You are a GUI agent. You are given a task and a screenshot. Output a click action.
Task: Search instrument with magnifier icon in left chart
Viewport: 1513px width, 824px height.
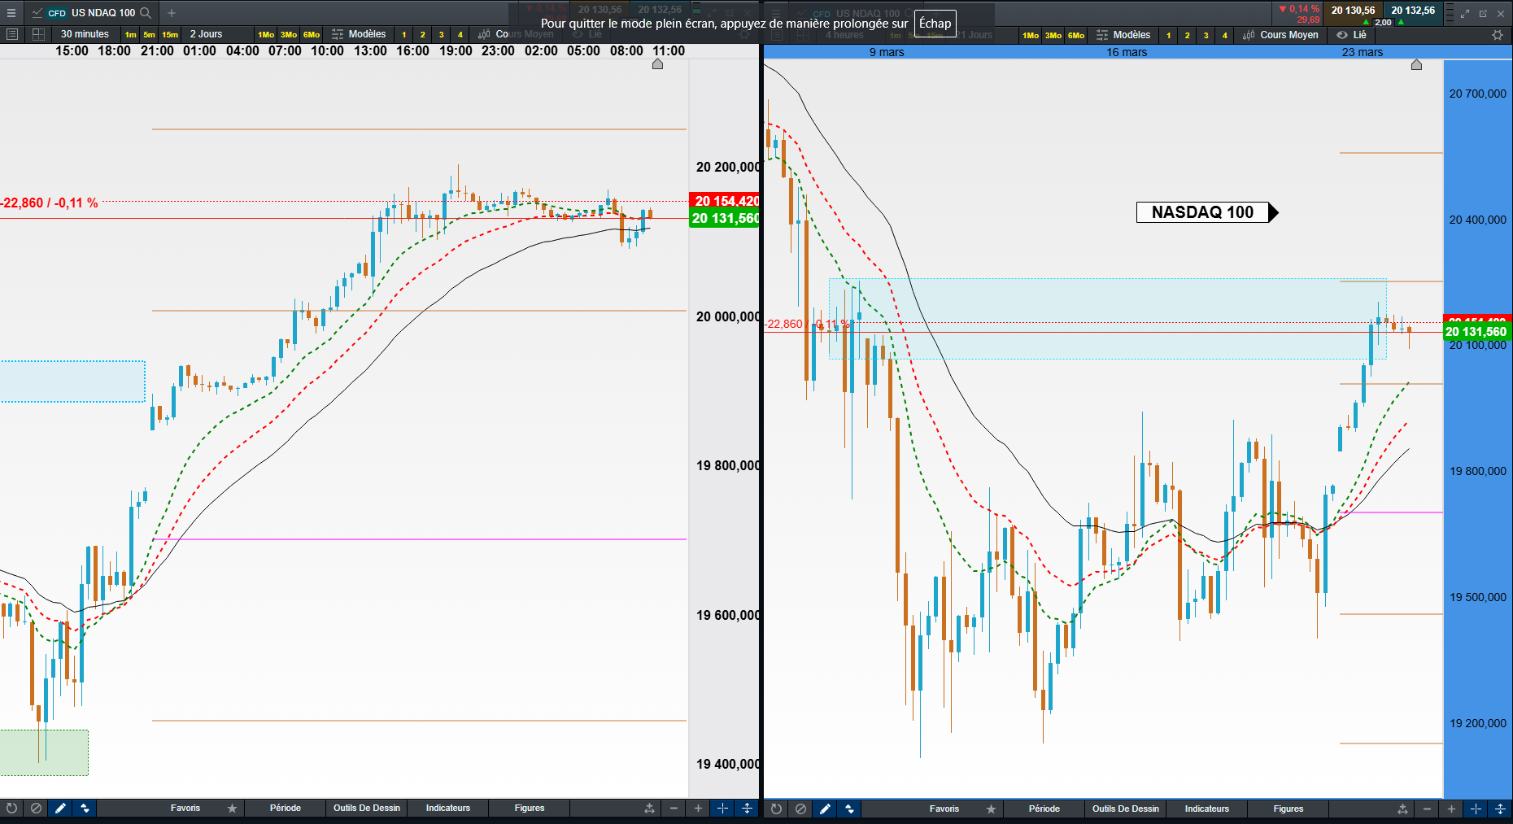tap(146, 13)
